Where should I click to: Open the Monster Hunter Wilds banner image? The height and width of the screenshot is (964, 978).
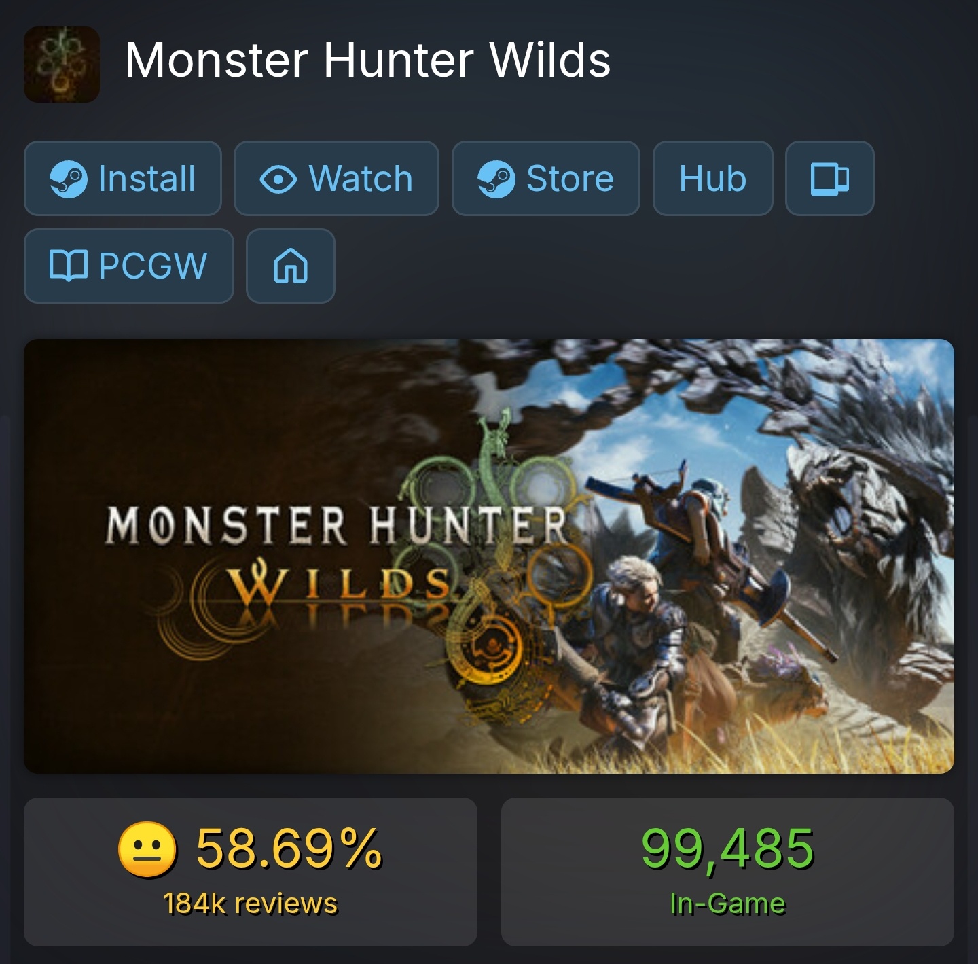click(489, 556)
